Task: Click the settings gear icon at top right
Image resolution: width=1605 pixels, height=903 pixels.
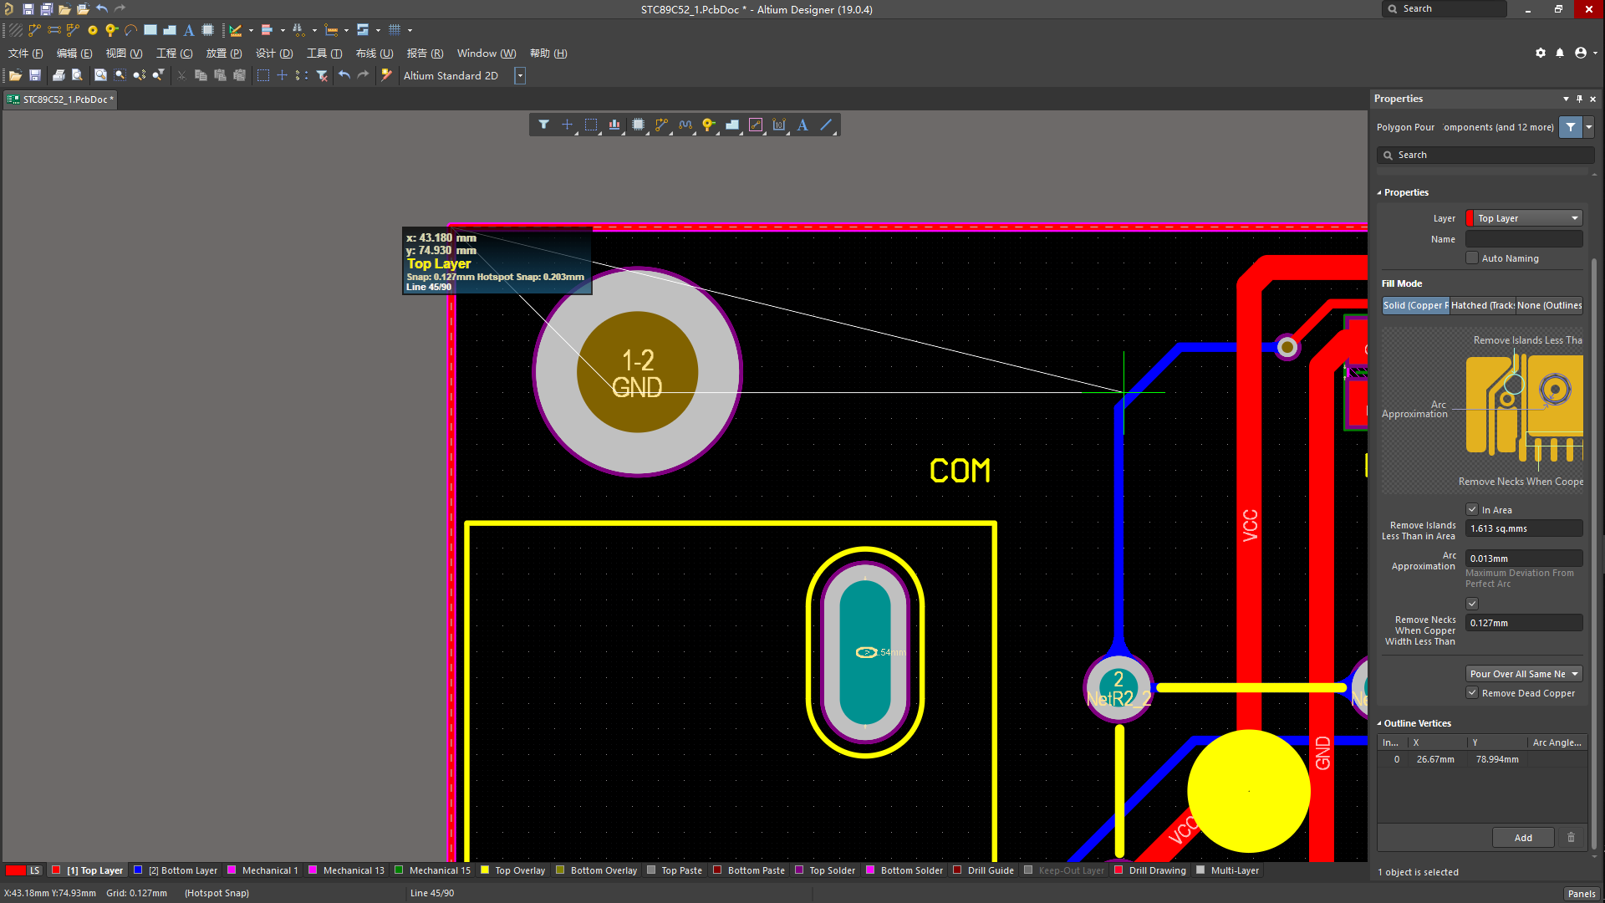Action: point(1541,53)
